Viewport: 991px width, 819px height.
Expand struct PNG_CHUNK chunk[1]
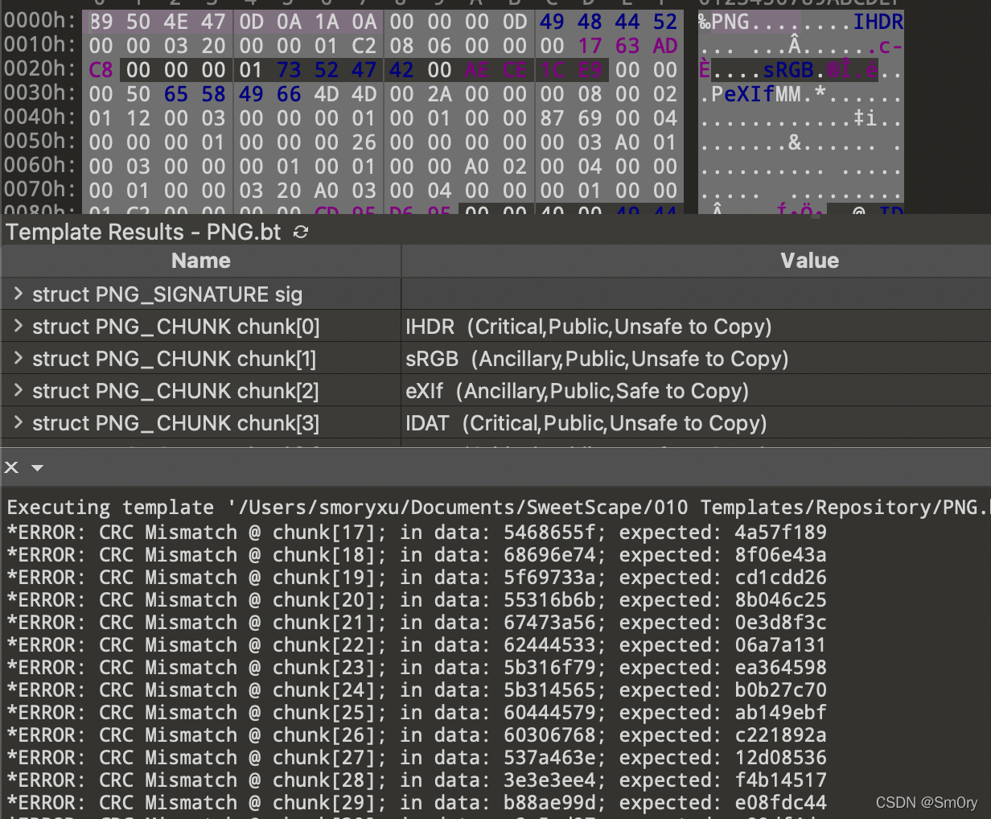[18, 359]
